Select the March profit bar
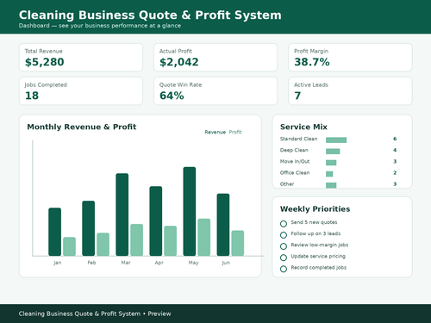 (x=137, y=239)
